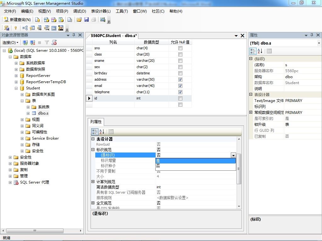This screenshot has height=241, width=322.
Task: Toggle Allow Null checkbox for birthday column
Action: (x=180, y=73)
